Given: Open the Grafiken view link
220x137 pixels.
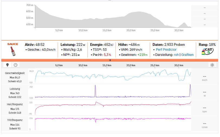Looking at the screenshot, I should [x=187, y=55].
